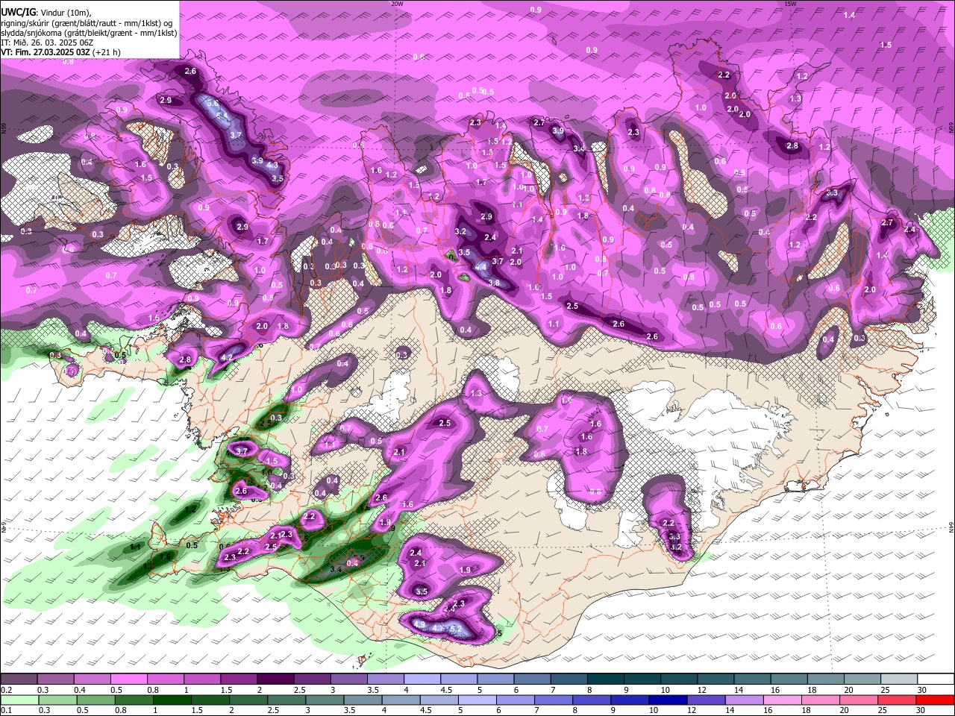Pick the darkest green rain legend swatch labeled 1
The image size is (955, 716).
coord(172,700)
